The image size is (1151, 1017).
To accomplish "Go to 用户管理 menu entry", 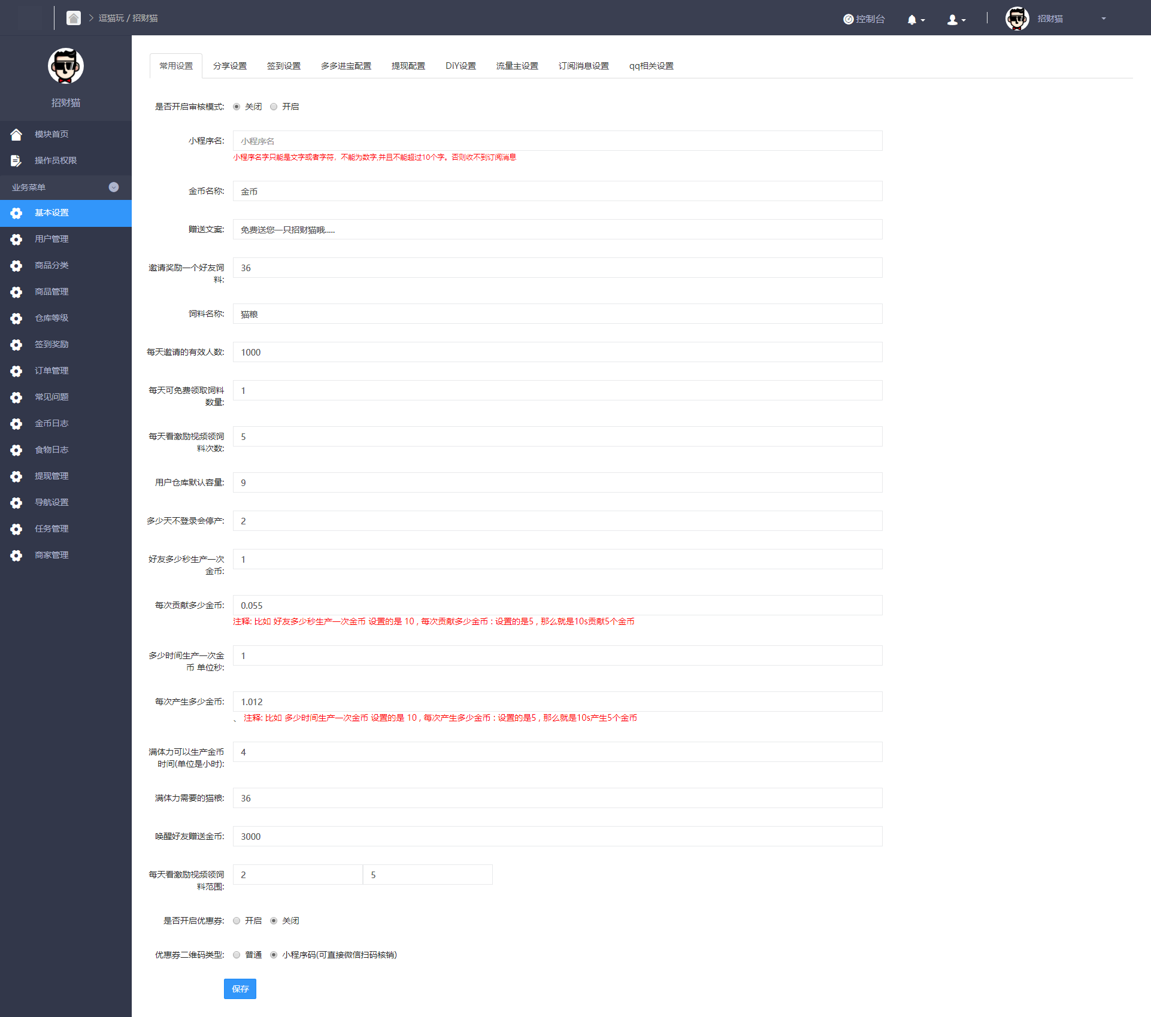I will 66,239.
